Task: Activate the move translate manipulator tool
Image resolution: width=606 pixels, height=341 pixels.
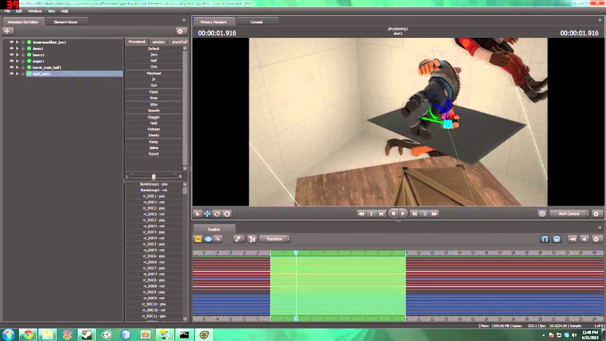Action: click(207, 214)
